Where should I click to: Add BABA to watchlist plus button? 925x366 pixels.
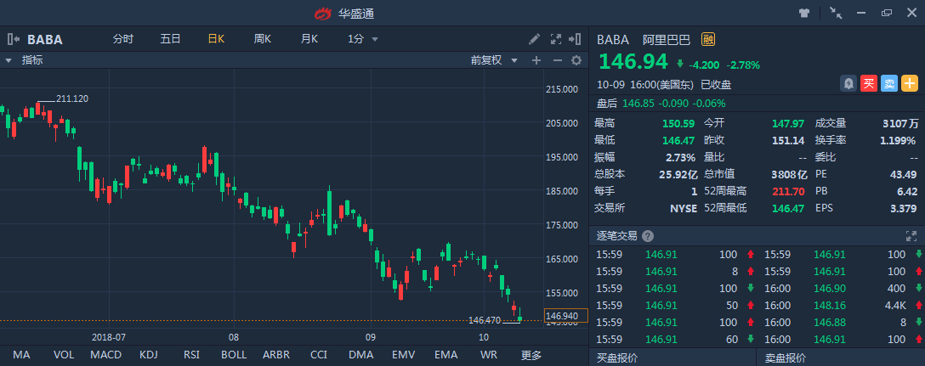point(910,84)
